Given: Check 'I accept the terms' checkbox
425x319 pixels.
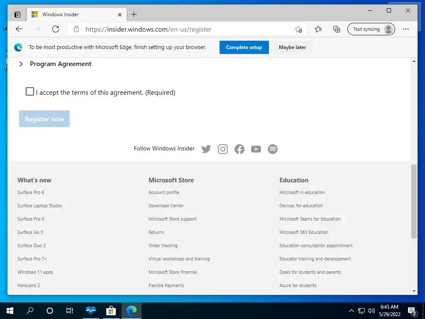Looking at the screenshot, I should pos(30,91).
